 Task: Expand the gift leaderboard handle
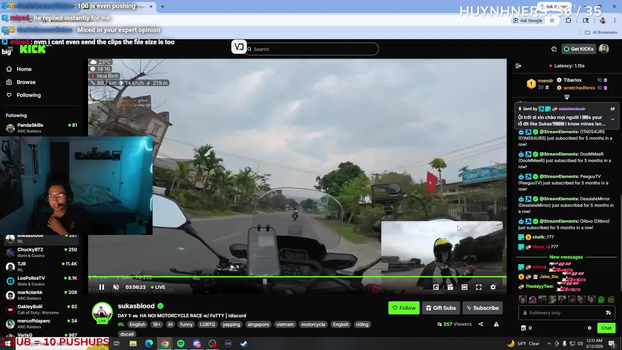pyautogui.click(x=567, y=97)
